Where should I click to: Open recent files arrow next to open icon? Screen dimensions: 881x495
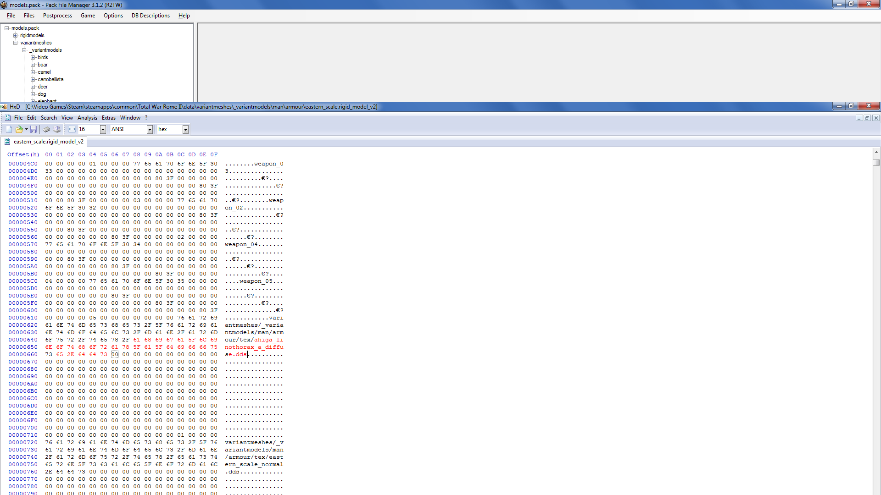click(x=26, y=129)
